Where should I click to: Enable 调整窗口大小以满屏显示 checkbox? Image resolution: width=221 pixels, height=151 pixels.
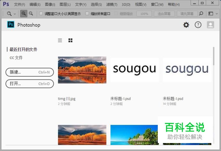41,13
